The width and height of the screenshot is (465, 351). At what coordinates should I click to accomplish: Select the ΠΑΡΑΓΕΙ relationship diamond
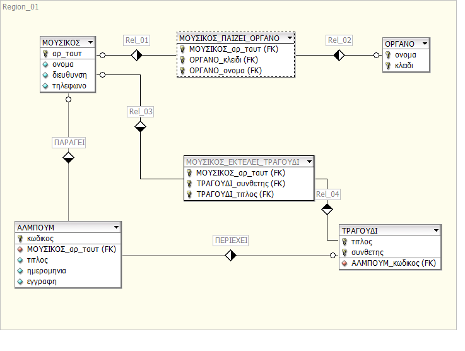click(x=69, y=158)
